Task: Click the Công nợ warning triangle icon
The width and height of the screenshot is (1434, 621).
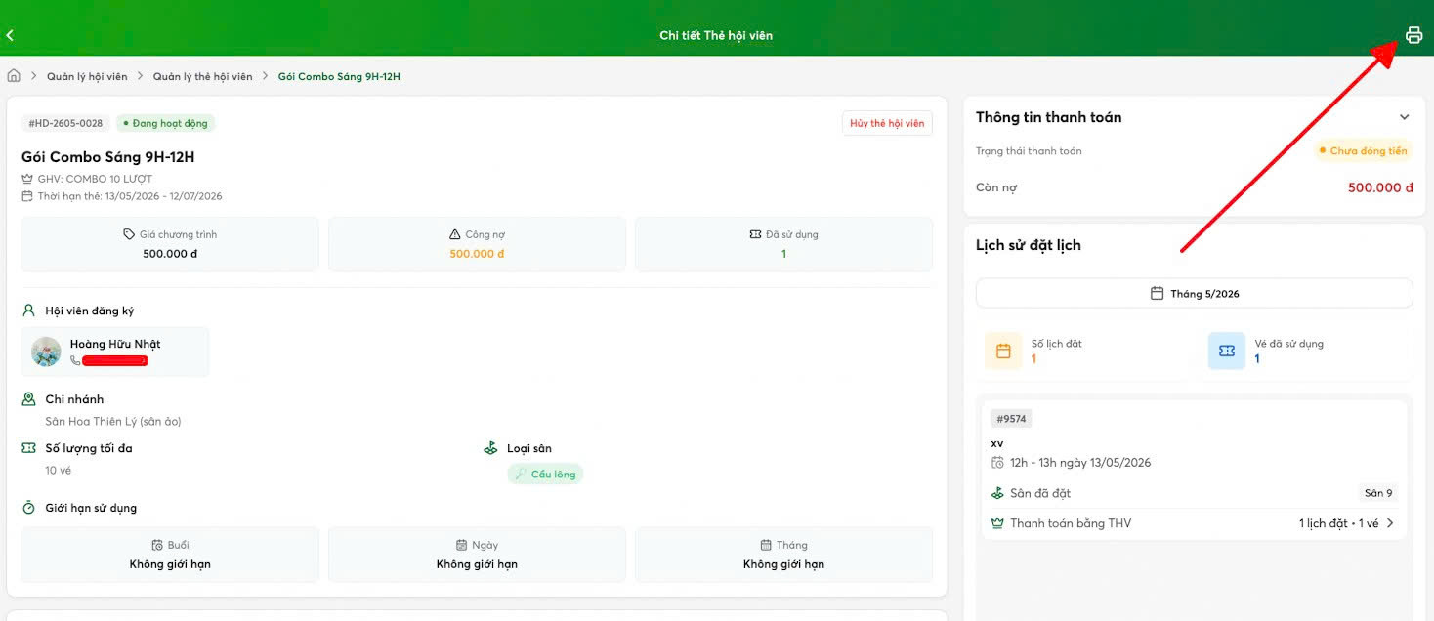Action: [x=455, y=234]
